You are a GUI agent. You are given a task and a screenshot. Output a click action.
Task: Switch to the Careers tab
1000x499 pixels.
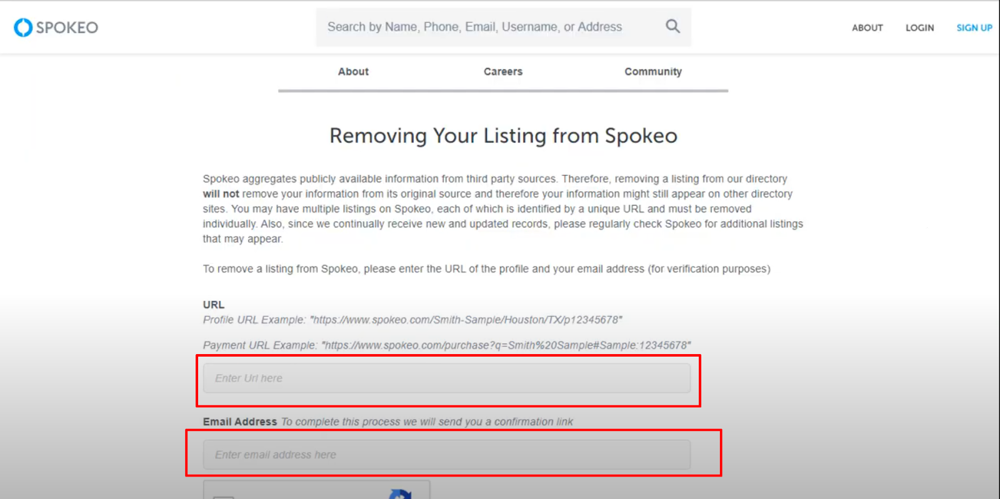(503, 72)
